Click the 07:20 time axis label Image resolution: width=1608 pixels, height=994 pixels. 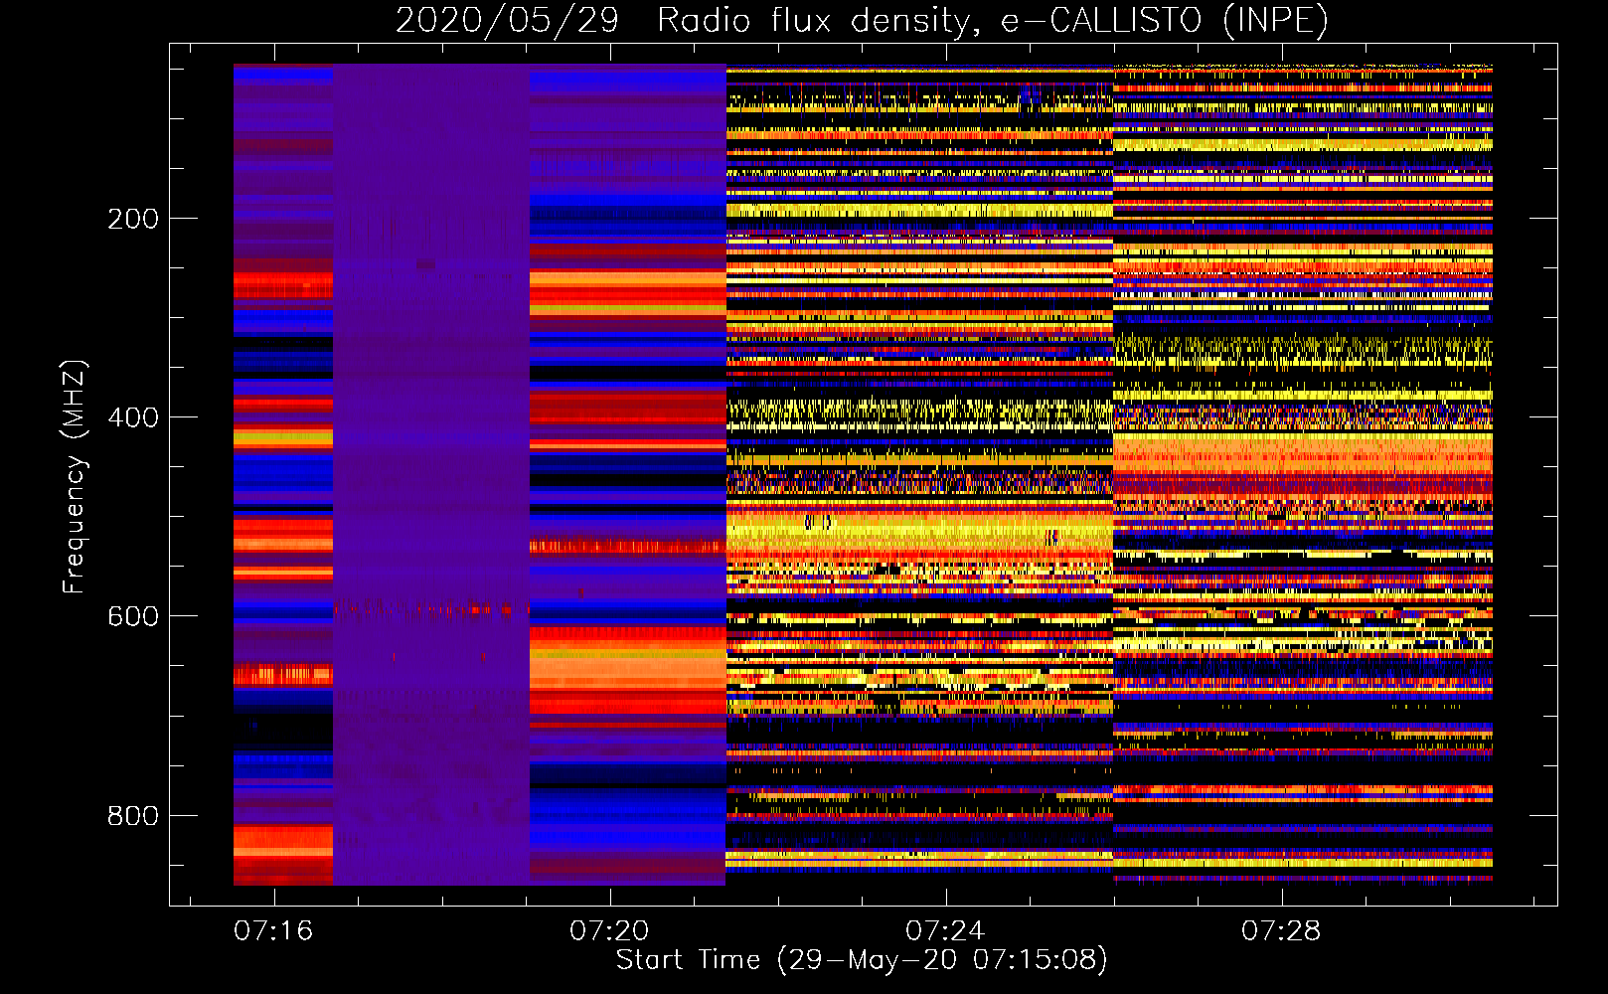click(x=609, y=930)
